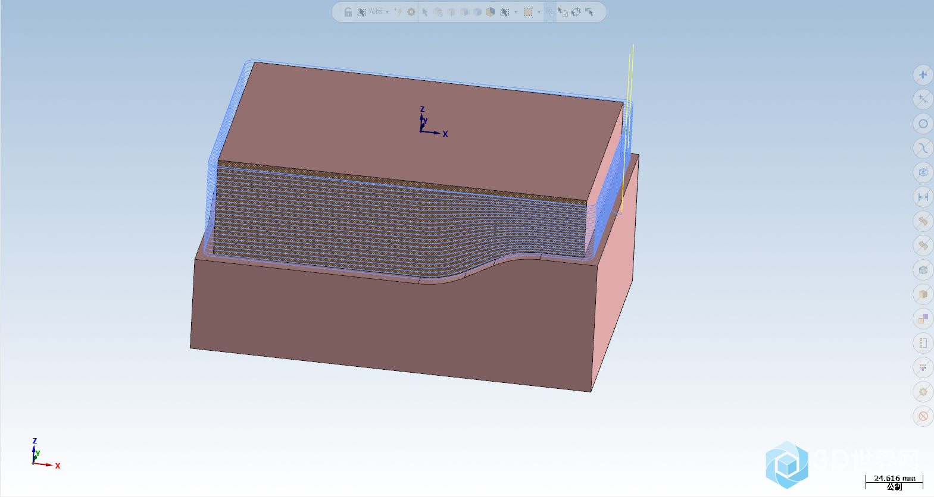
Task: Click the tan surface quick mask
Action: click(923, 221)
